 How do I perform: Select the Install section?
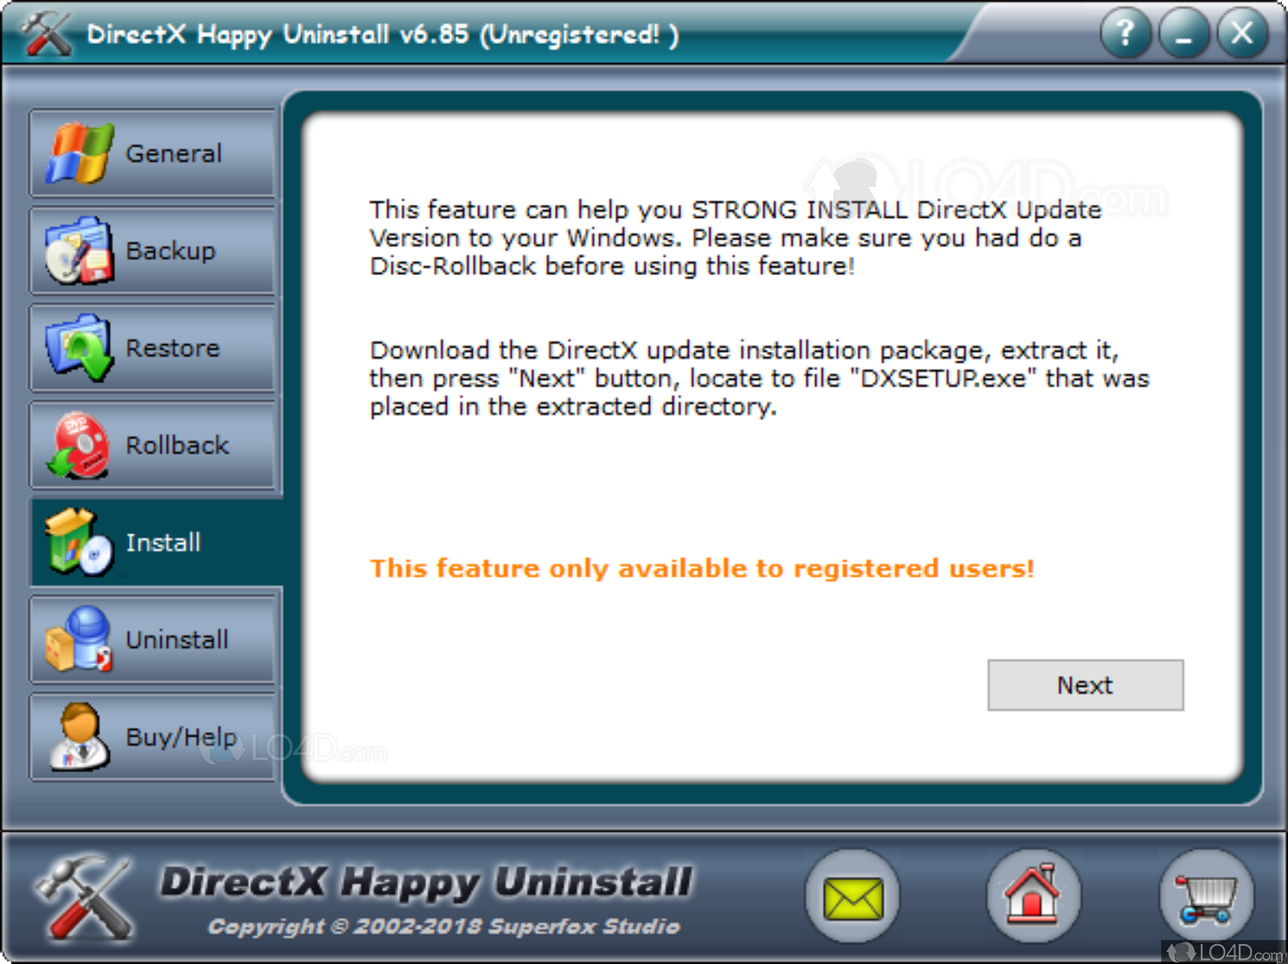tap(156, 543)
